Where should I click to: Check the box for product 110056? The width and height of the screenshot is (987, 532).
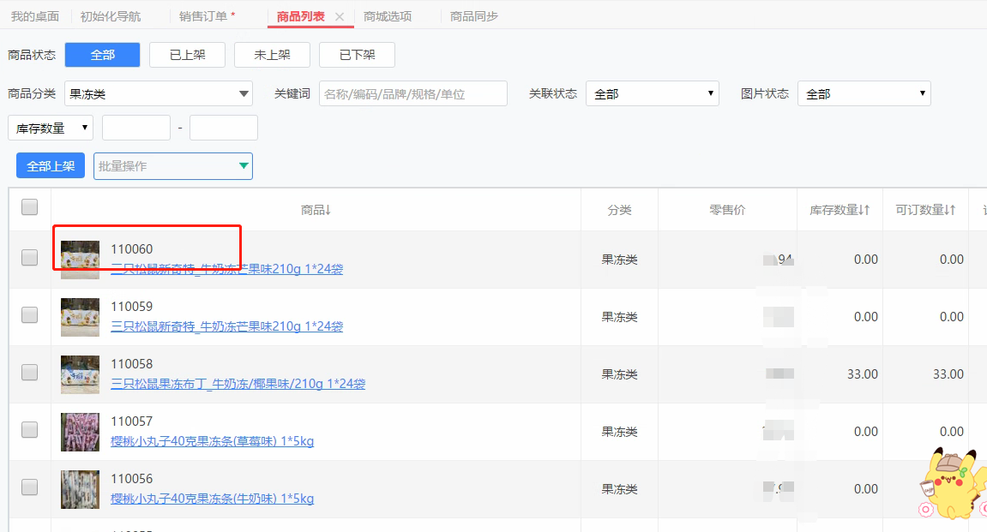pyautogui.click(x=30, y=487)
